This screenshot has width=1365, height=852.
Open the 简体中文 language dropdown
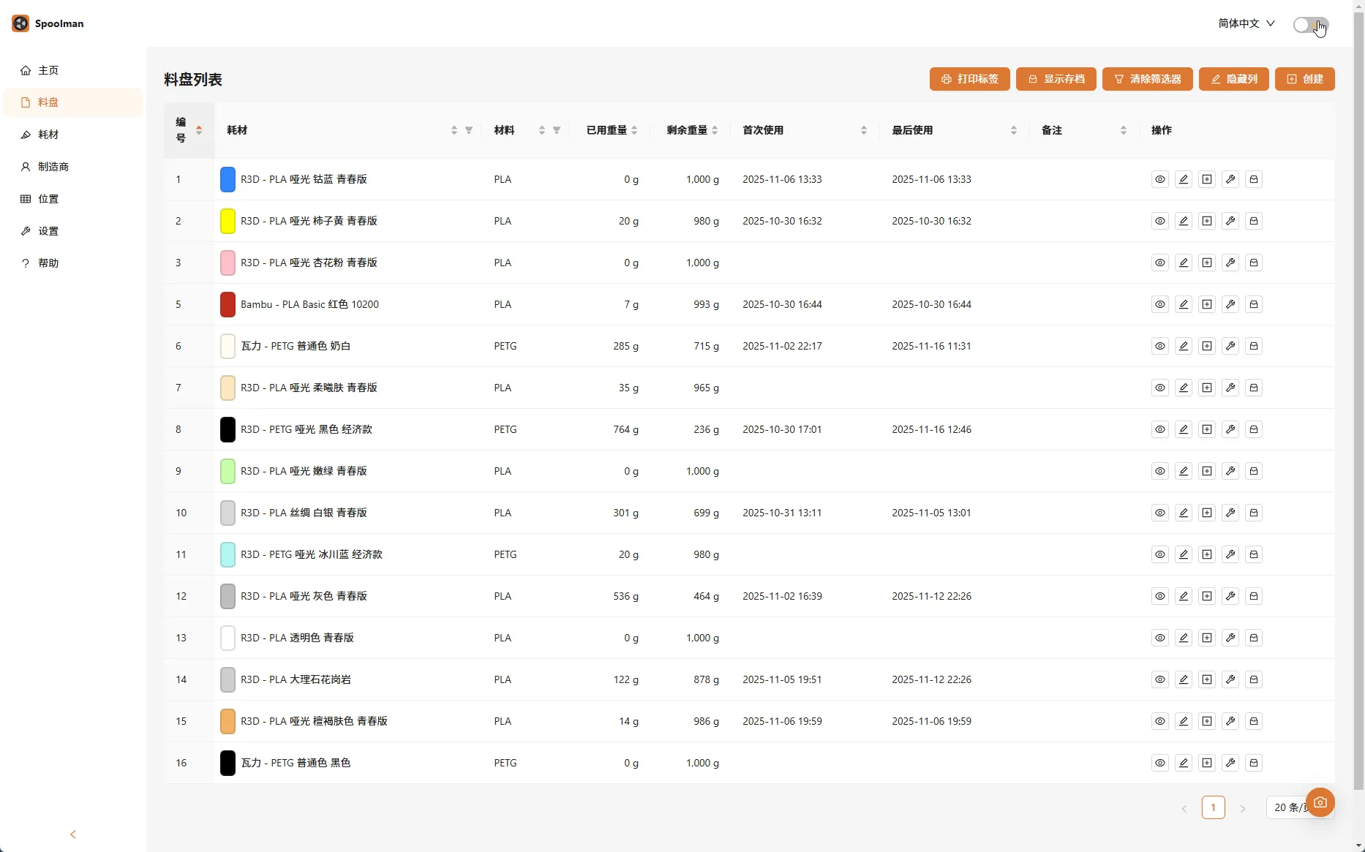point(1246,23)
